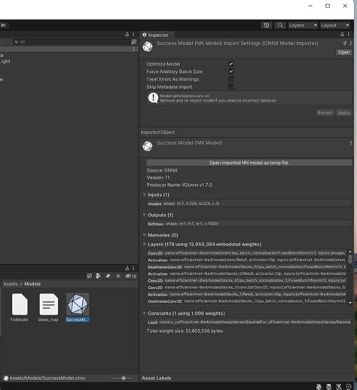
Task: Click the NN model icon beside Import Settings title
Action: coord(148,47)
